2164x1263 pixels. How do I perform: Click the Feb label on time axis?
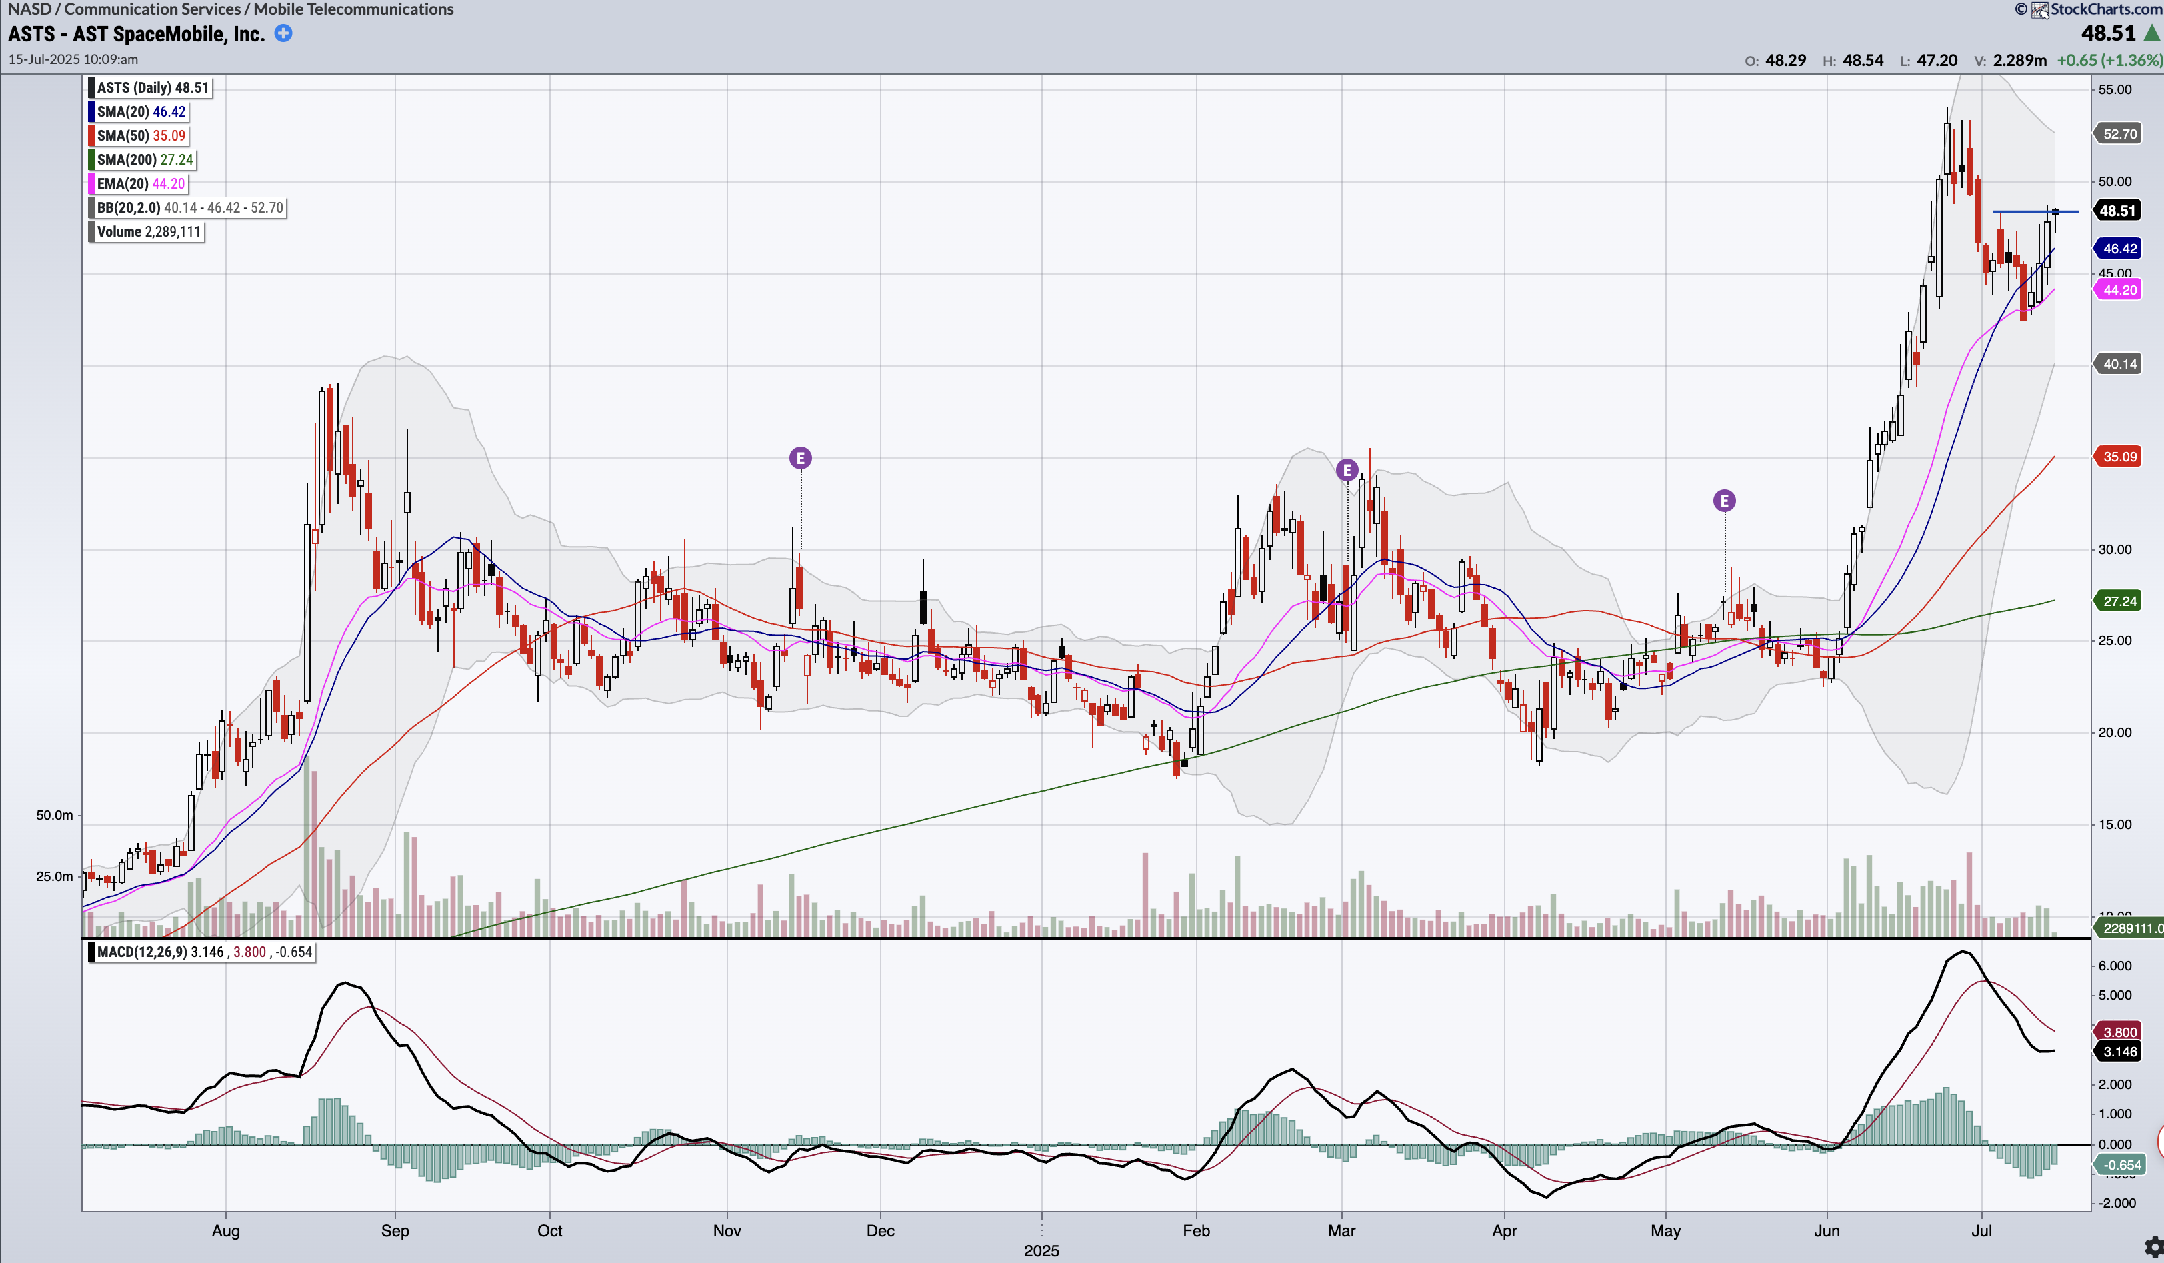coord(1196,1230)
